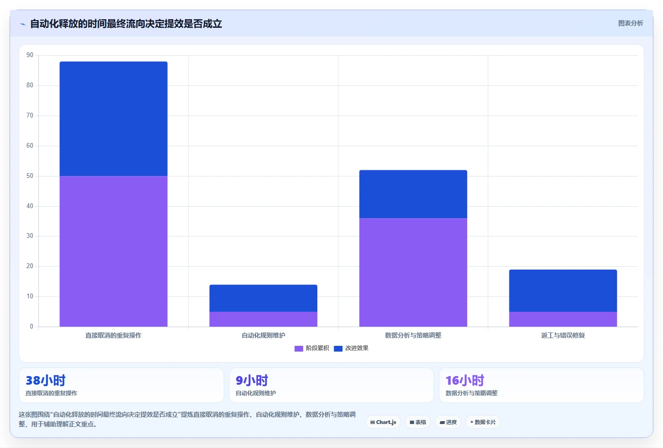The height and width of the screenshot is (448, 663).
Task: Select the Chart.js pill
Action: click(x=383, y=422)
